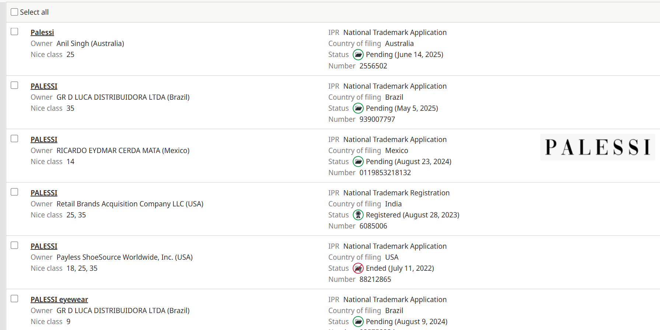660x330 pixels.
Task: Click Registered (August 28, 2023) status text
Action: tap(412, 215)
